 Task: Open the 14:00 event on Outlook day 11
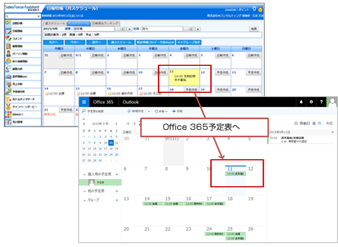[235, 174]
